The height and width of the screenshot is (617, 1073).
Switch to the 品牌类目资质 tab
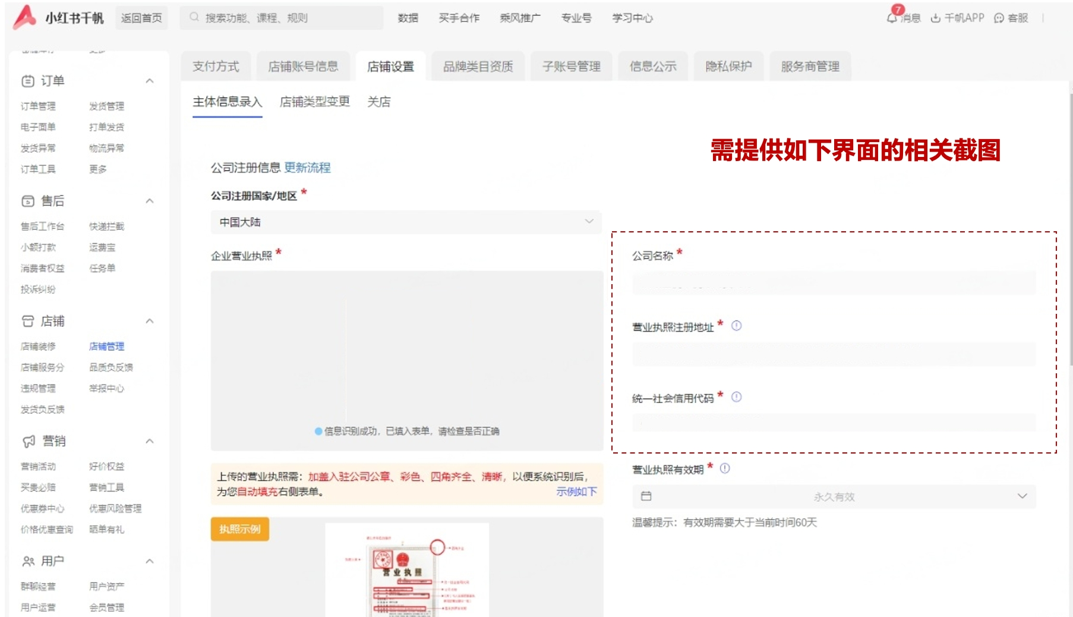point(478,67)
